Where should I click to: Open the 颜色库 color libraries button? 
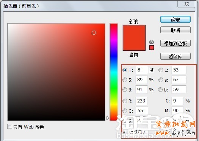pos(175,56)
